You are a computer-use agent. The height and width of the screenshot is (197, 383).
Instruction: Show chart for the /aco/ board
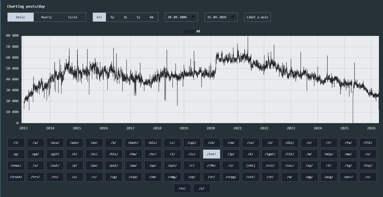[55, 143]
